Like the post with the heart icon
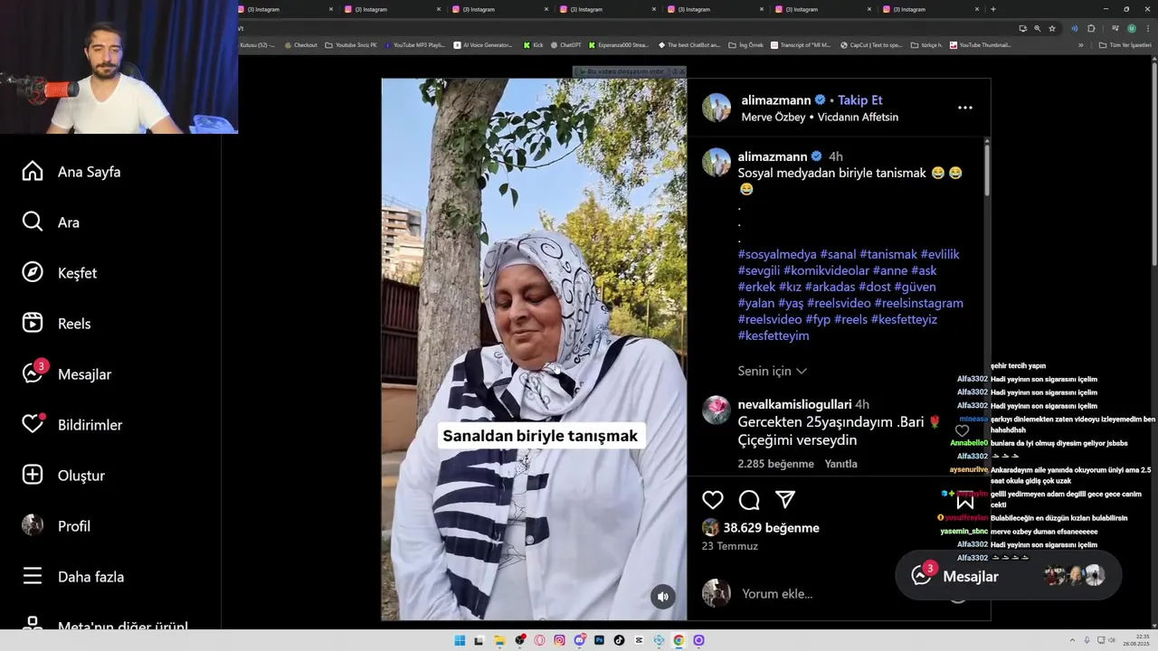Image resolution: width=1158 pixels, height=651 pixels. click(713, 500)
